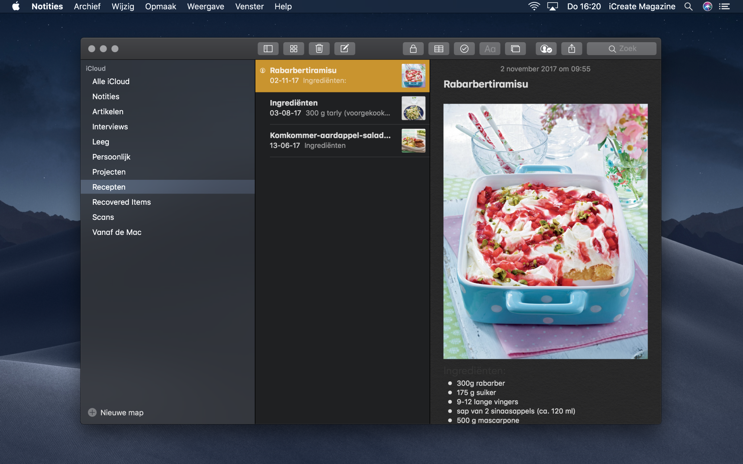Switch to gallery attachments view
Image resolution: width=743 pixels, height=464 pixels.
293,49
